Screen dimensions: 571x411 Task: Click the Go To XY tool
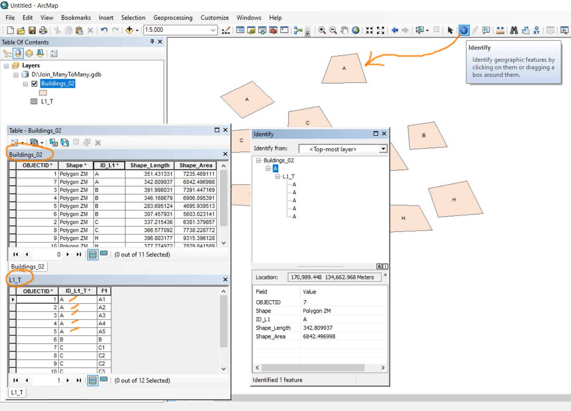pyautogui.click(x=537, y=30)
